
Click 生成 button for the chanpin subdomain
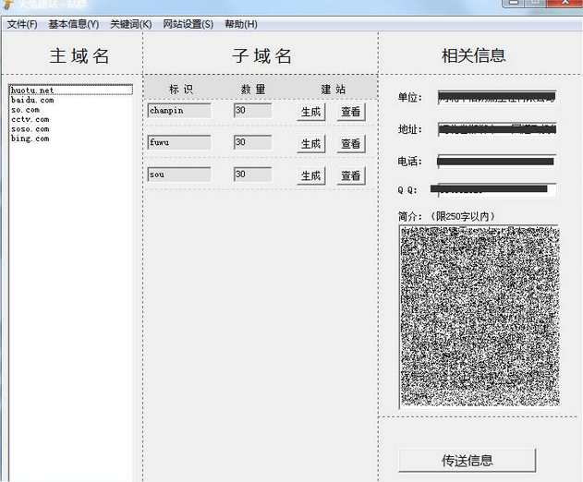(x=310, y=113)
